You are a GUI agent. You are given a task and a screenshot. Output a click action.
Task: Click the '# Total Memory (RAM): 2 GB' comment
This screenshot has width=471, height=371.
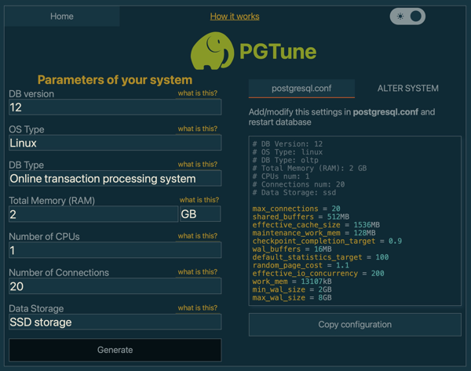click(309, 169)
